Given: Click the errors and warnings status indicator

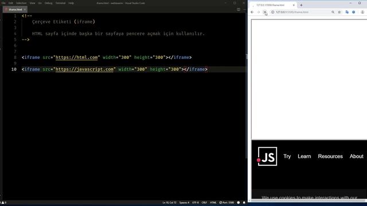Looking at the screenshot, I should [3, 203].
